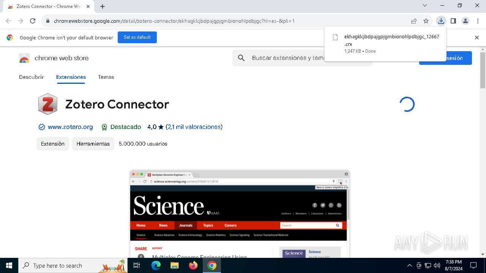Click the page vertical scrollbar thumb
Screen dimensions: 486x273
point(483,71)
